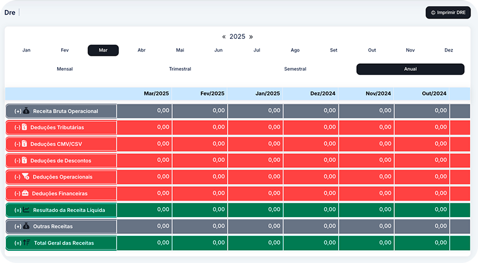Click the line chart icon for Resultado da Receita Líquida
Viewport: 478px width, 263px height.
pyautogui.click(x=26, y=210)
